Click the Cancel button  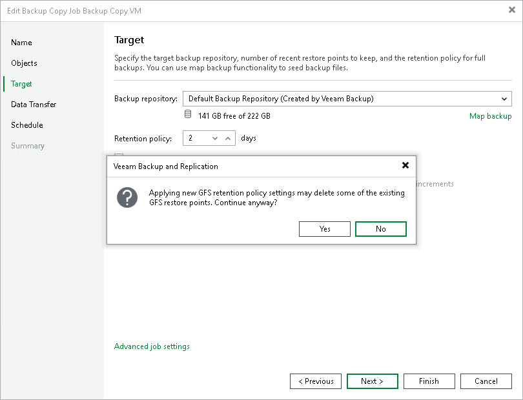pos(486,381)
